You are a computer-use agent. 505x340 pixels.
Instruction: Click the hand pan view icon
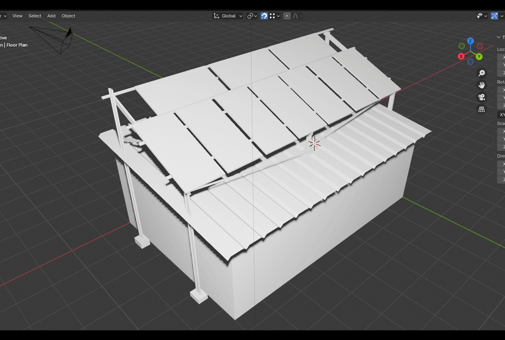[482, 85]
